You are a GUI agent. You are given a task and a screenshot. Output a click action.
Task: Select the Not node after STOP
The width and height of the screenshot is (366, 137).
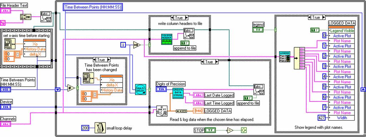(x=230, y=131)
